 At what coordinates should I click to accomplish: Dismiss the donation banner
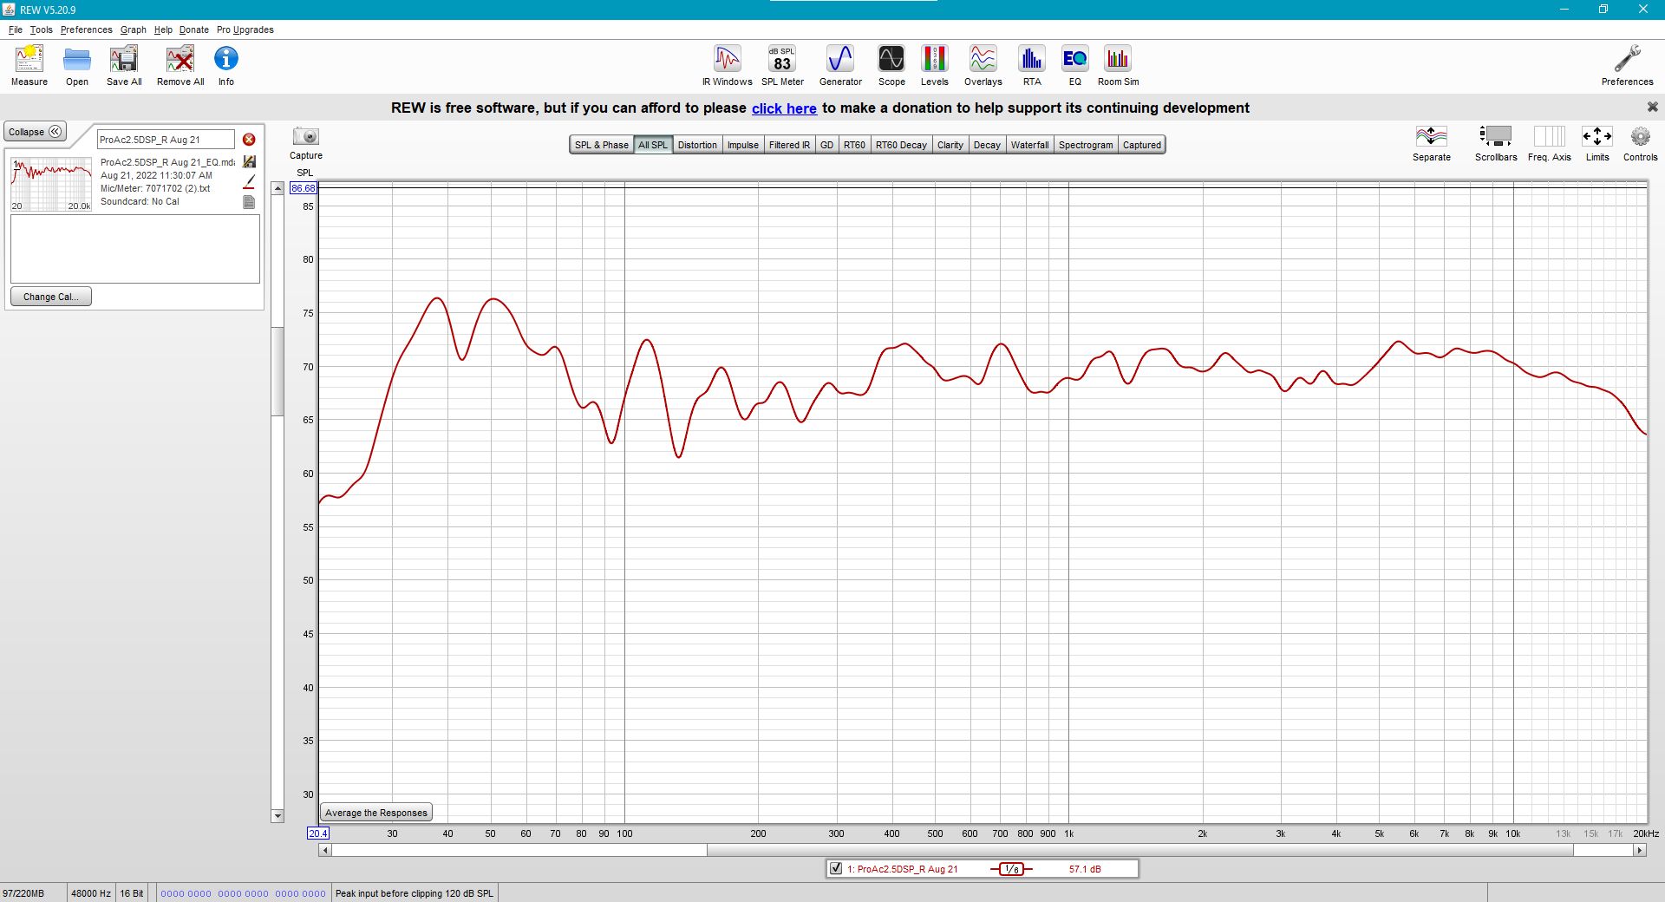(x=1652, y=107)
